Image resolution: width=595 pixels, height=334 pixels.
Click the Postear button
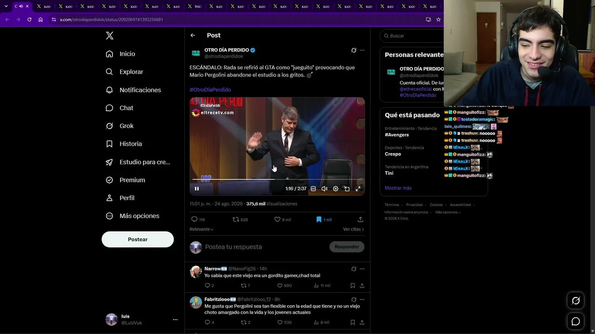click(x=138, y=239)
